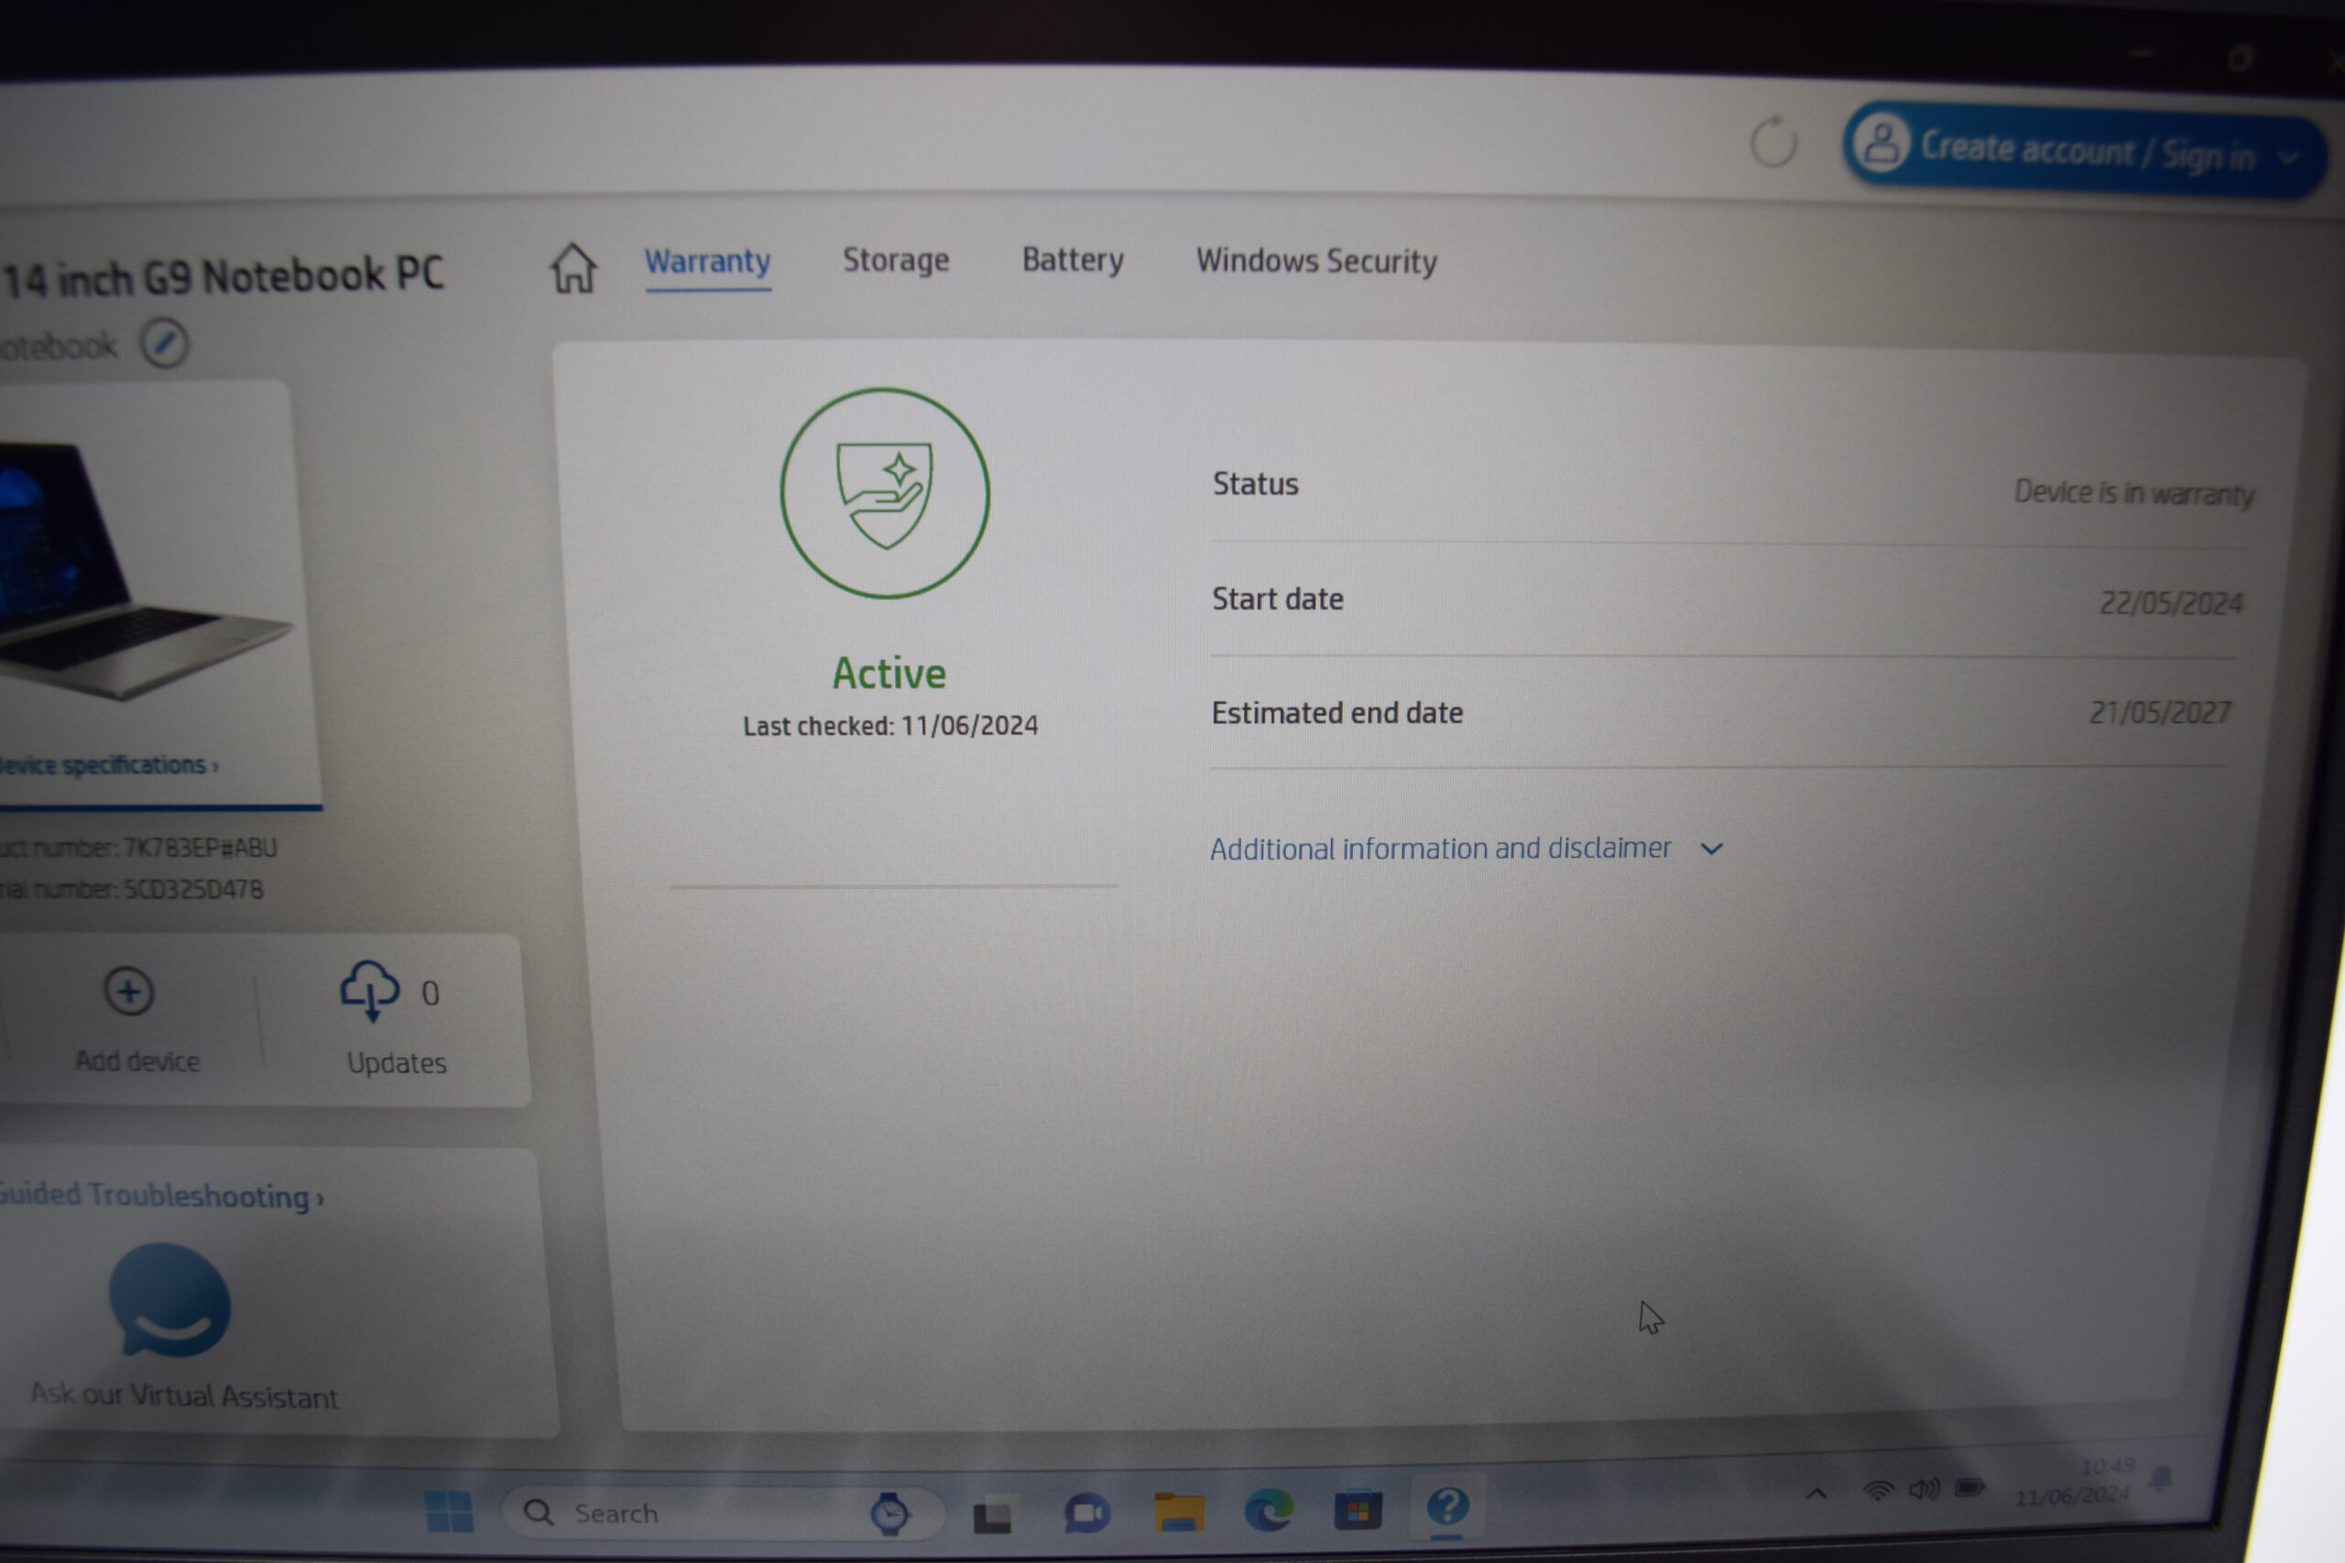This screenshot has width=2345, height=1563.
Task: Click the Updates cloud download icon
Action: (369, 991)
